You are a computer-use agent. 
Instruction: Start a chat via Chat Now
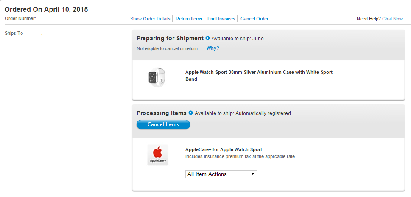(x=392, y=19)
